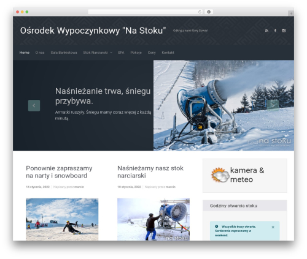Click the Godziny otwarcia stoku heading
Viewport: 307px width, 259px height.
point(233,206)
